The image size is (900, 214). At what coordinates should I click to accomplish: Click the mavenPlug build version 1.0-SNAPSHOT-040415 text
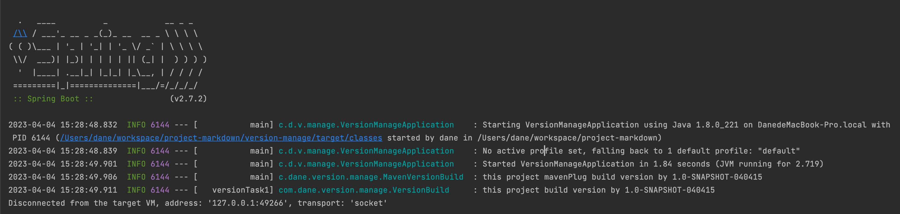(717, 177)
